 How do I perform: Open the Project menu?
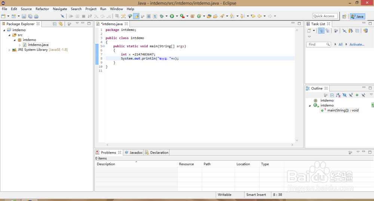[91, 9]
